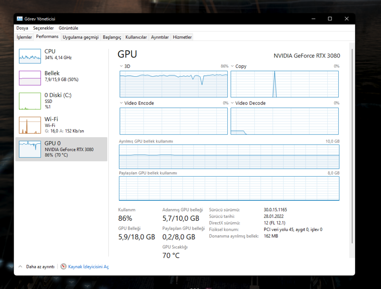Click the 3D usage graph
The image size is (381, 289).
click(174, 84)
